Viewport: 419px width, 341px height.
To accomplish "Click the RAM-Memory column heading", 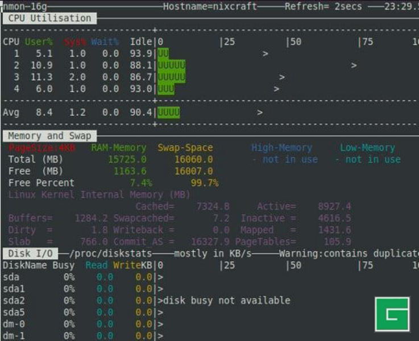I will [x=118, y=148].
